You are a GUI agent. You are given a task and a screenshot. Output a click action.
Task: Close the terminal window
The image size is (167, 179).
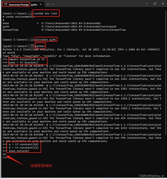pos(163,4)
